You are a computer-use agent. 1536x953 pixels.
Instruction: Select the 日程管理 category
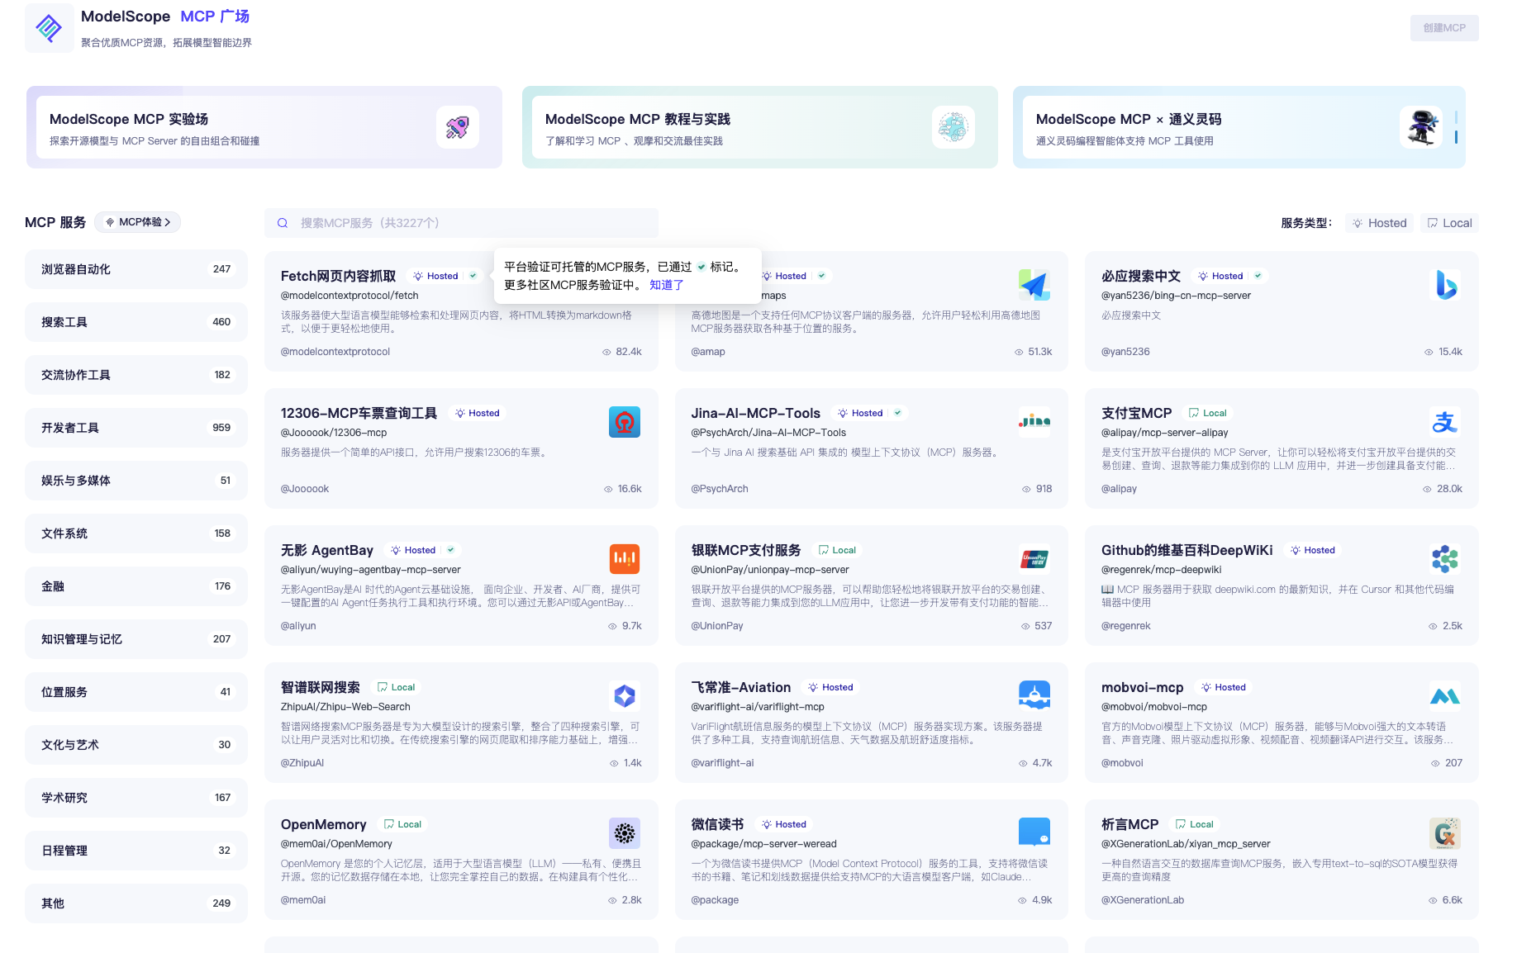(136, 851)
